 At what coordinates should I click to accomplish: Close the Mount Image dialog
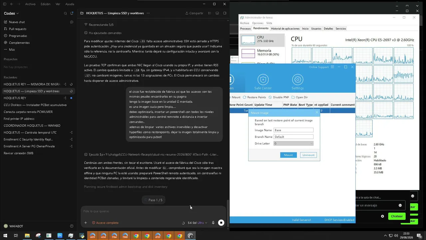pos(317,113)
